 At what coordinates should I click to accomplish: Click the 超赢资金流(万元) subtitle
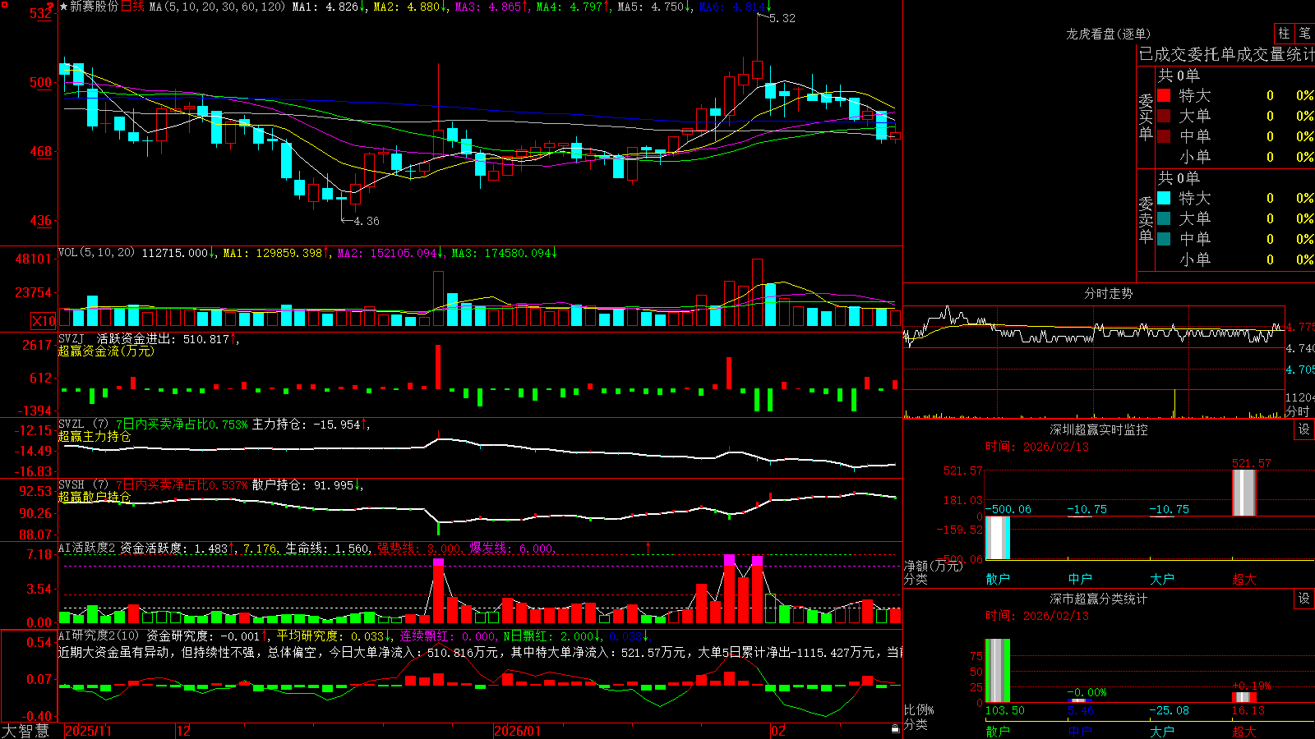tap(106, 351)
